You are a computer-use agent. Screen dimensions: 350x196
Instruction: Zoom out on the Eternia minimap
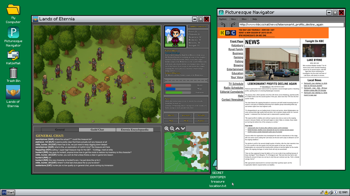click(x=172, y=128)
